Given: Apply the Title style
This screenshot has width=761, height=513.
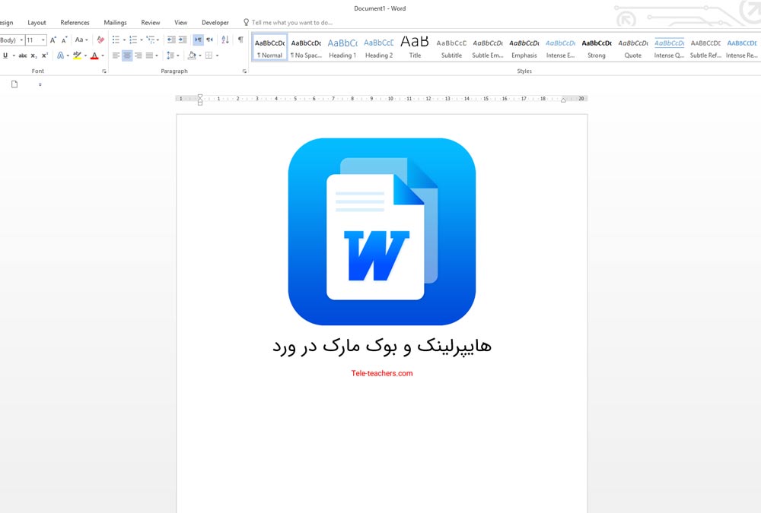Looking at the screenshot, I should 415,47.
